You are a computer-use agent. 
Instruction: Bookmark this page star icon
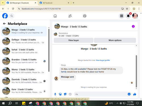point(127,9)
